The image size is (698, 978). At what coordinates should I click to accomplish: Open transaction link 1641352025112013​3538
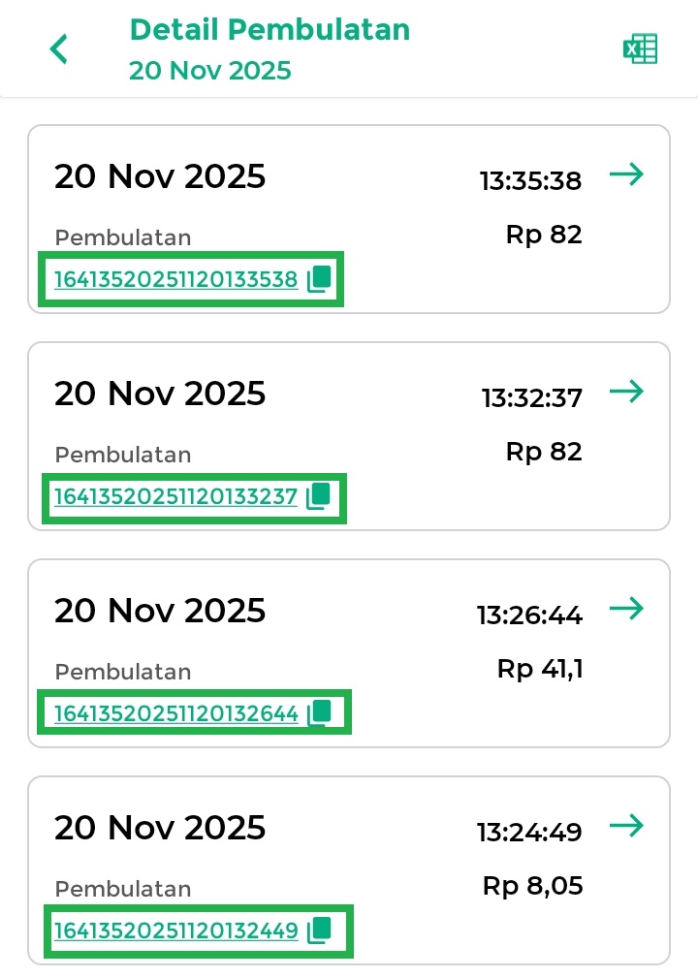175,281
